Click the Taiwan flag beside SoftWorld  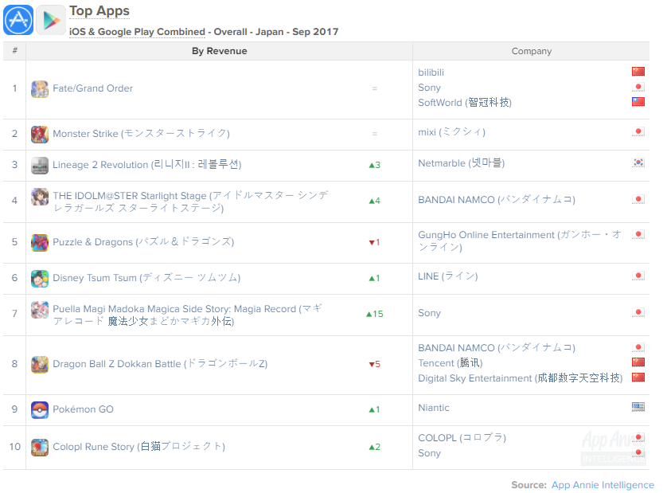tap(638, 102)
